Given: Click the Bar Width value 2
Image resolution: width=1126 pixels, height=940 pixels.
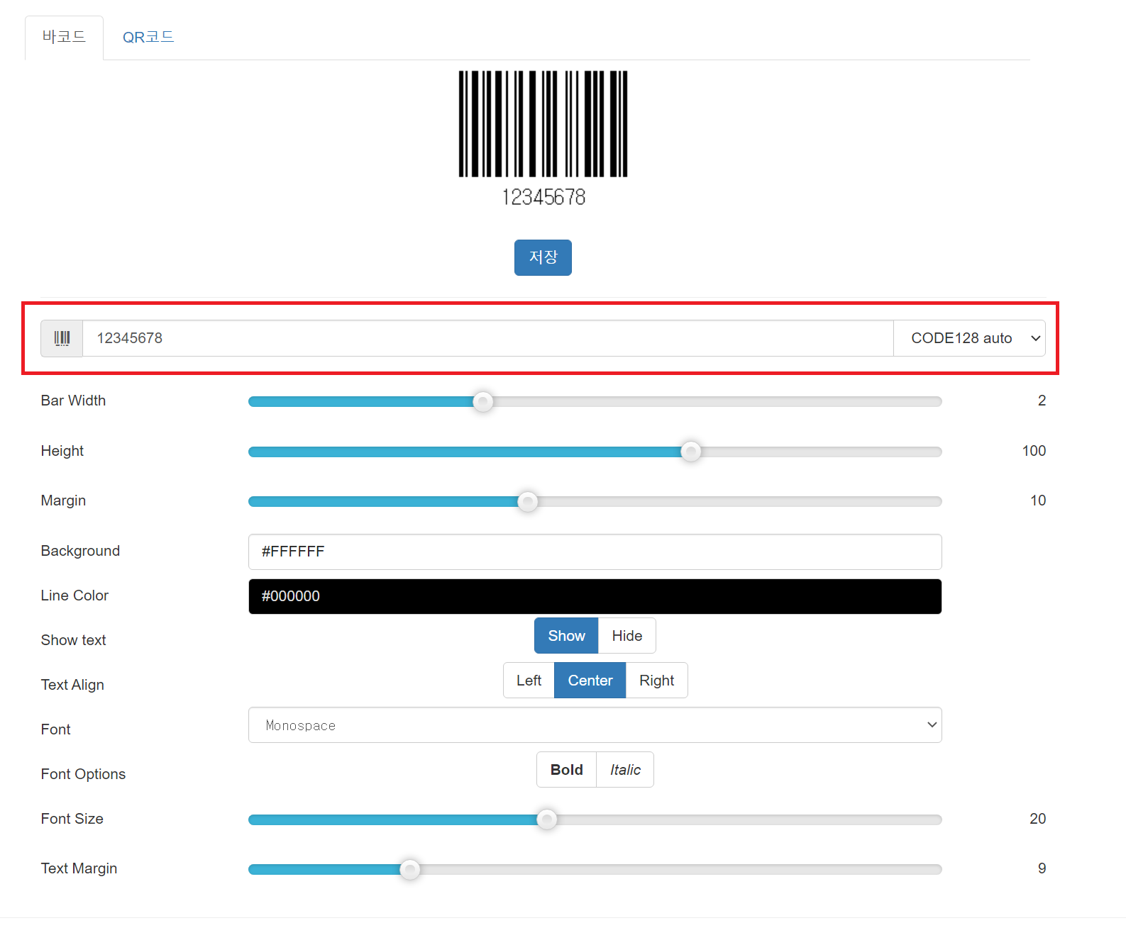Looking at the screenshot, I should pyautogui.click(x=1042, y=401).
